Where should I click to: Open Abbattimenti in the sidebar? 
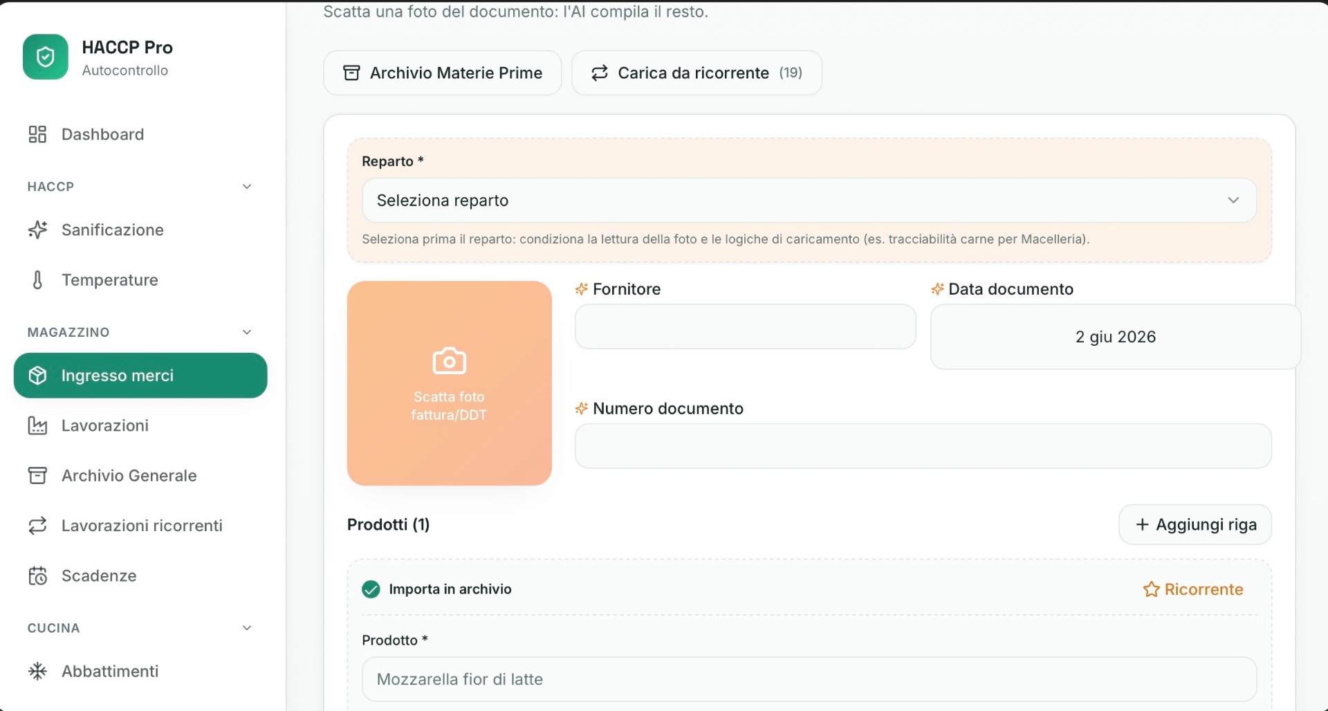point(140,671)
